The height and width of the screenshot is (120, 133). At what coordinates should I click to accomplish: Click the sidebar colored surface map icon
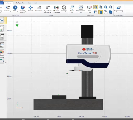2,52
